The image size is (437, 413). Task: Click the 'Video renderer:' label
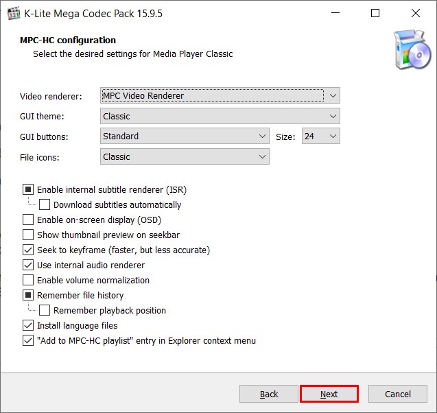[x=51, y=97]
